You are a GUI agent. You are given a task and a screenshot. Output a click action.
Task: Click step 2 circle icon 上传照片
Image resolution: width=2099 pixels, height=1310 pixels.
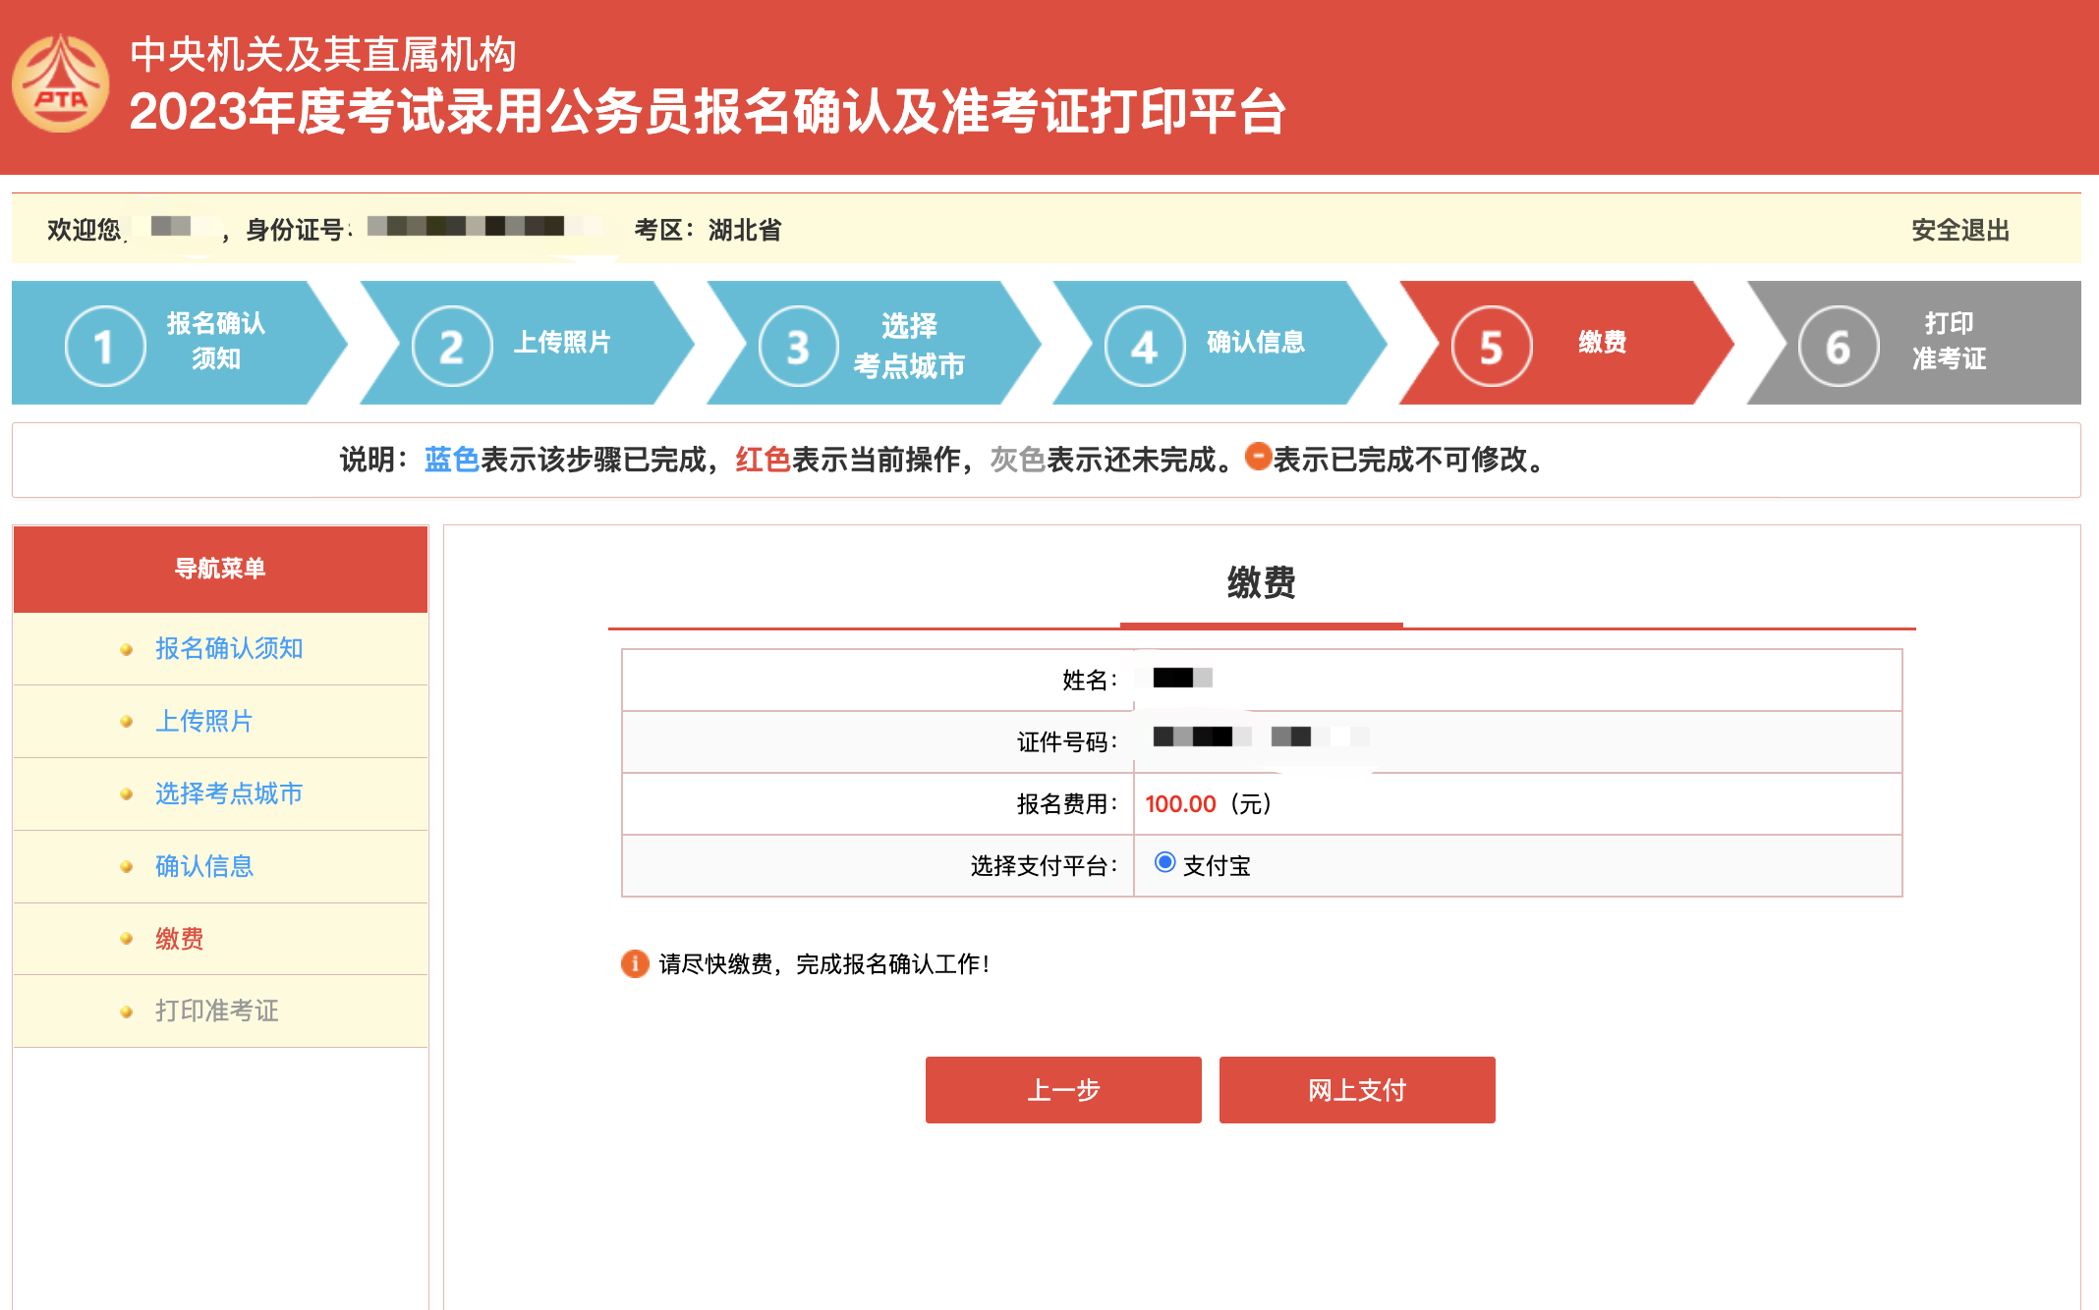click(x=452, y=346)
